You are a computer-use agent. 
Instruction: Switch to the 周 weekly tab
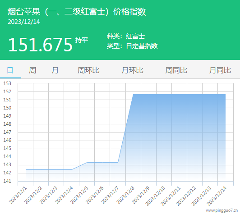(x=32, y=70)
